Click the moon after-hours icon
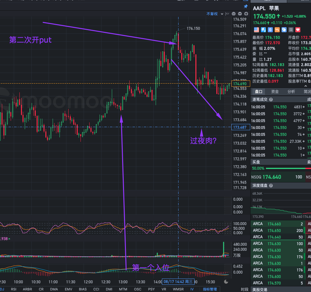 pyautogui.click(x=226, y=282)
